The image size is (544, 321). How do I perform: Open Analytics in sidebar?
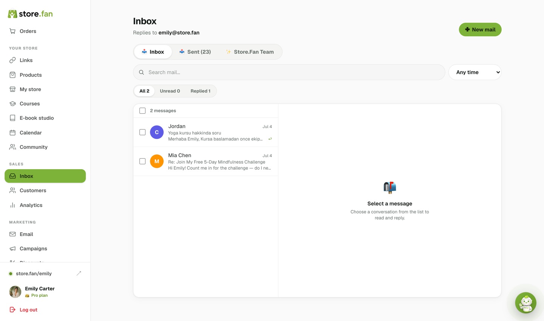pos(45,205)
